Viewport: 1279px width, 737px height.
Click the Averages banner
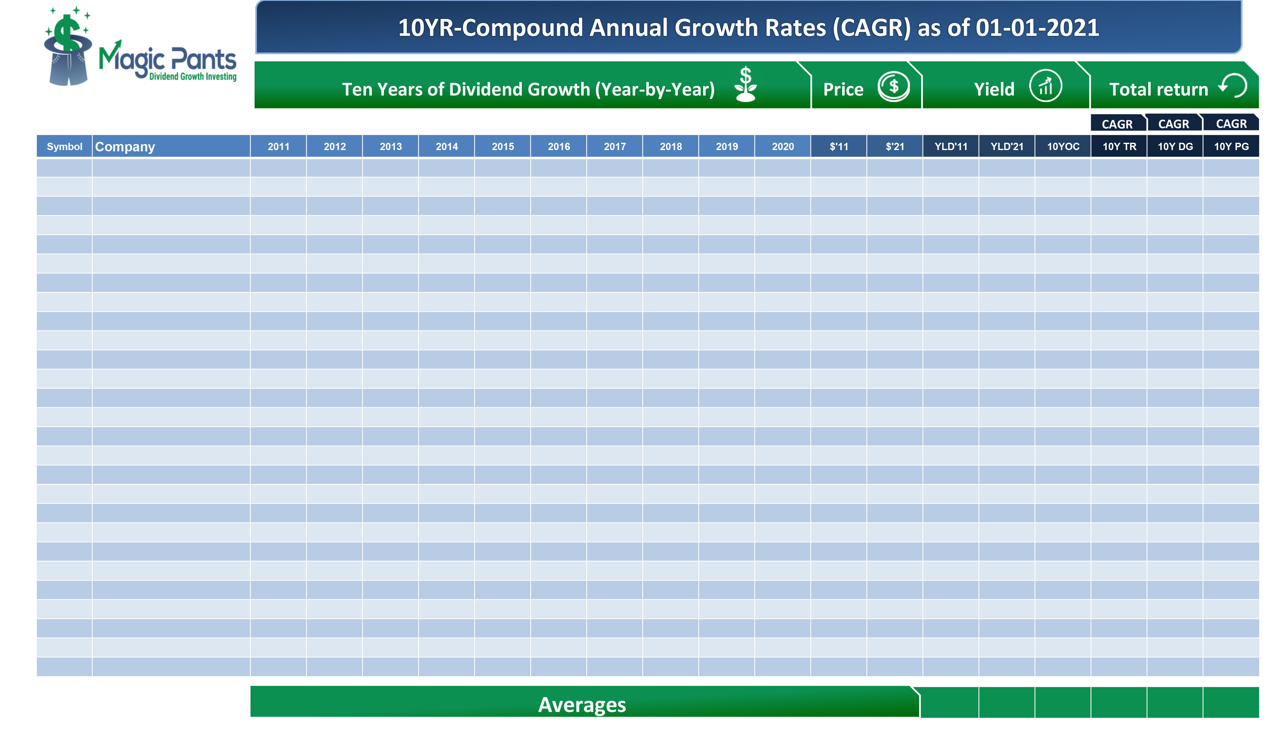pos(582,704)
